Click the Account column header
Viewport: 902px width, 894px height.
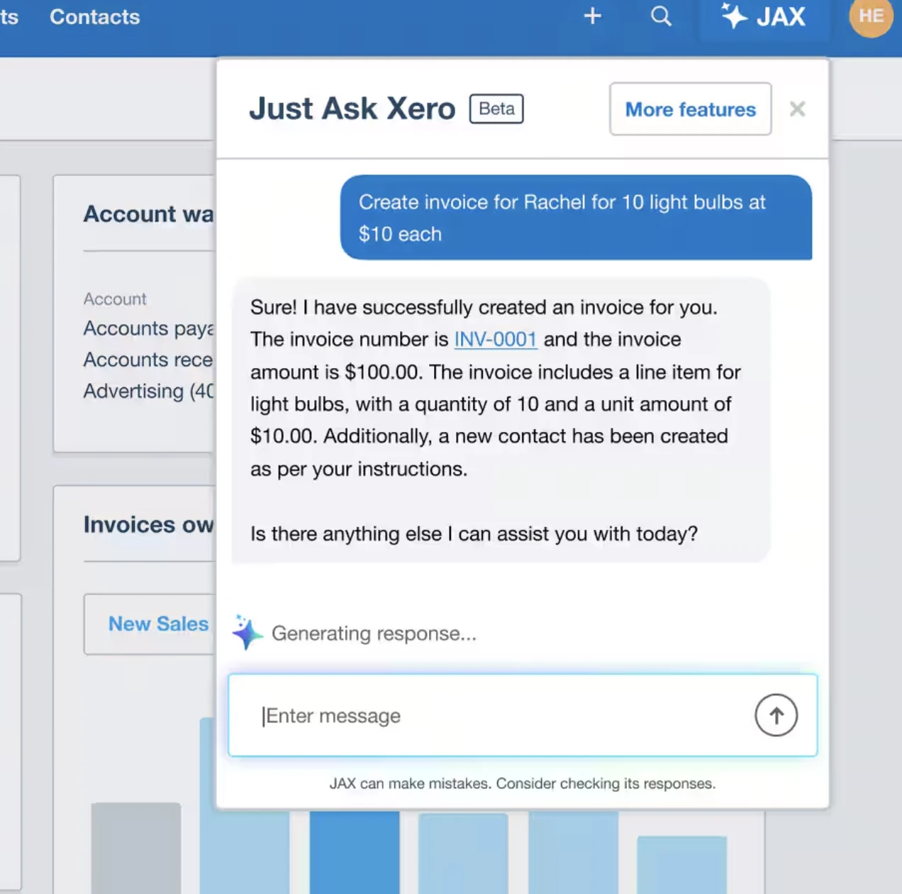pos(115,299)
